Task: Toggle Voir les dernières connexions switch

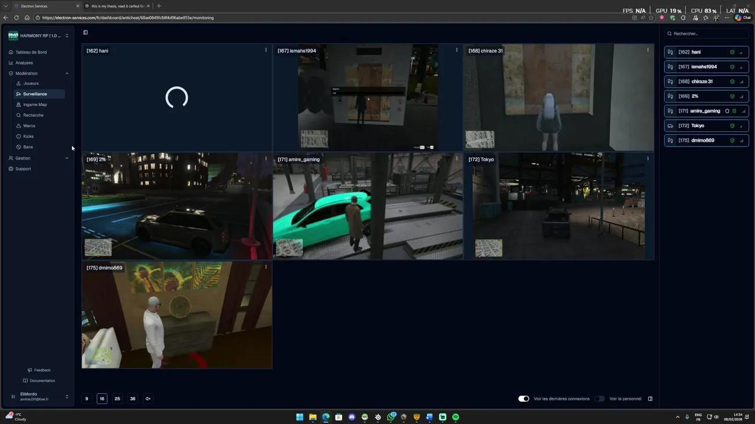Action: coord(524,399)
